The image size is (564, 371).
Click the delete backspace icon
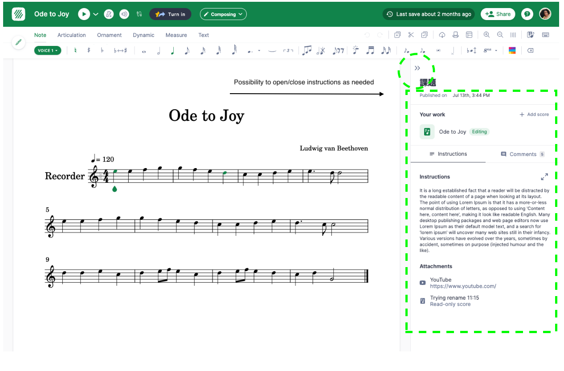[530, 51]
